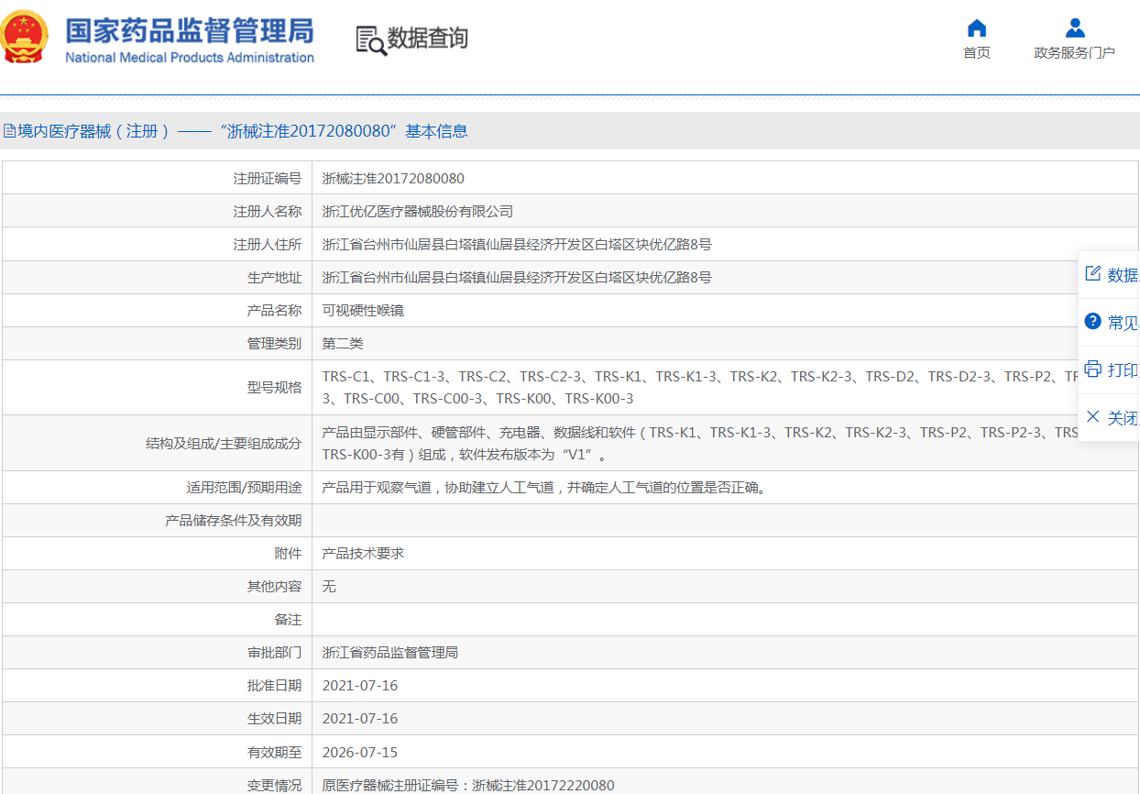Click the national emblem logo
This screenshot has height=794, width=1140.
(x=25, y=38)
